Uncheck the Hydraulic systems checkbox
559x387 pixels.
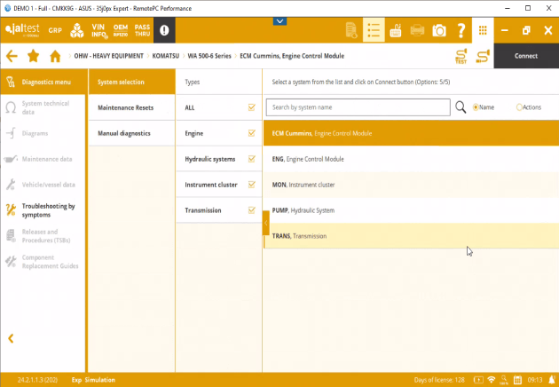coord(252,159)
